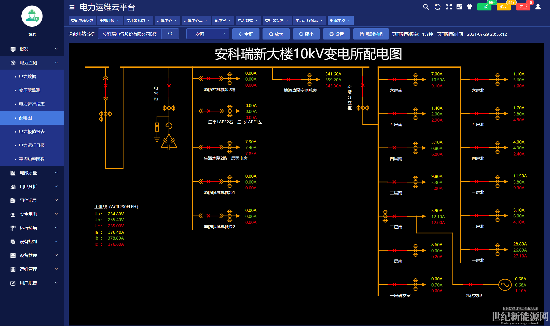Open the yellow 紧急 alarm badge
The image size is (550, 326).
click(504, 7)
